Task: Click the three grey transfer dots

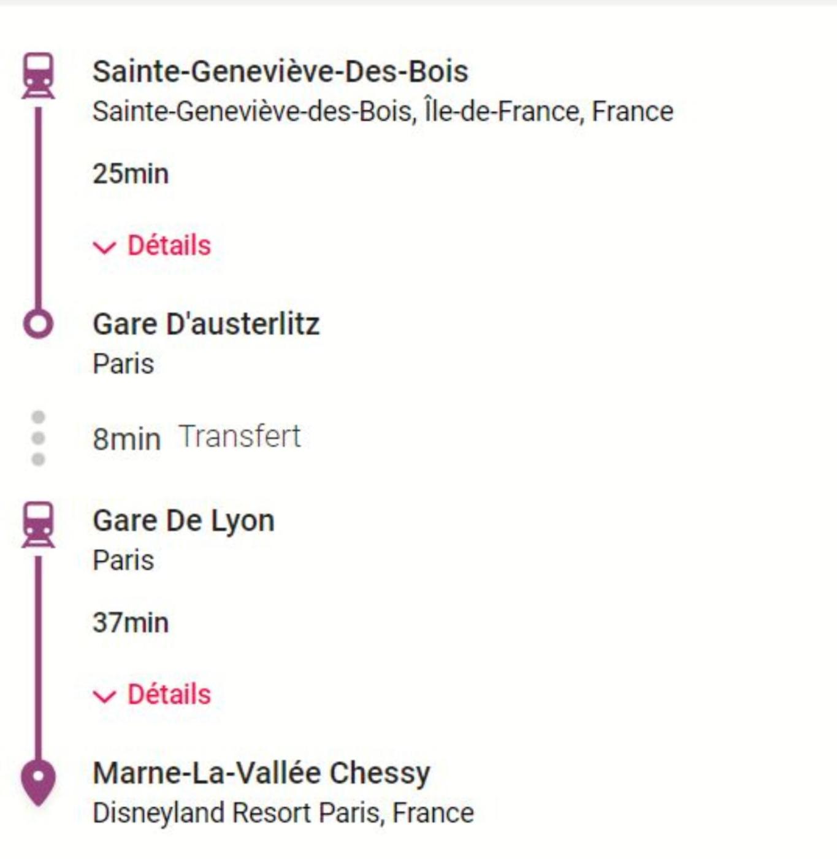Action: coord(38,438)
